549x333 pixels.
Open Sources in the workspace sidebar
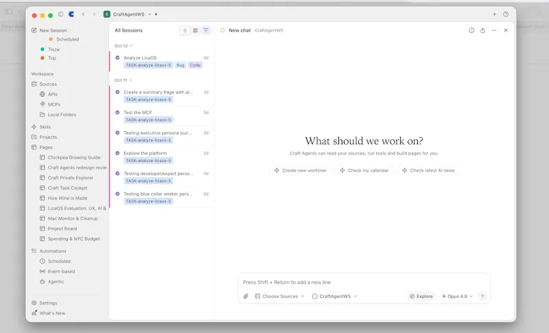(44, 84)
